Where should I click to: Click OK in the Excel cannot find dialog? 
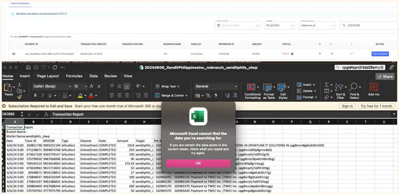[x=198, y=163]
